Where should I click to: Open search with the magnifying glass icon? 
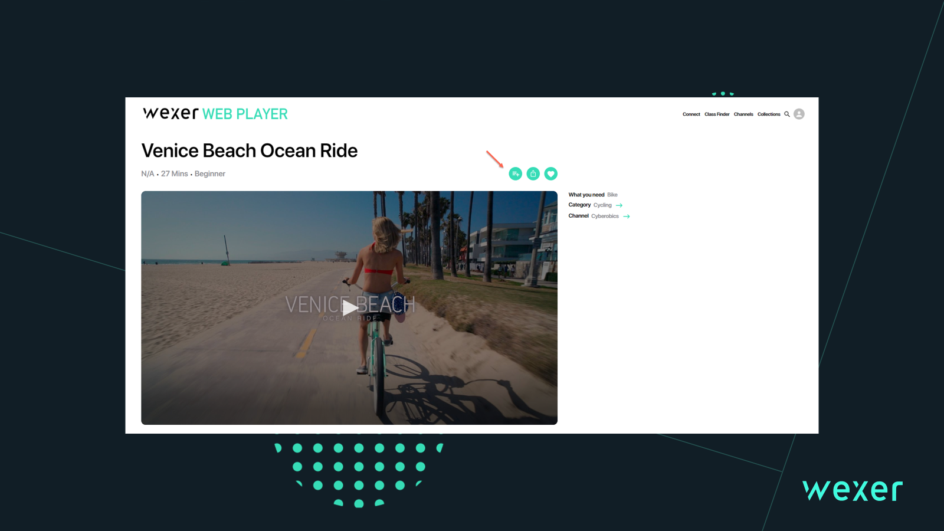[x=786, y=114]
